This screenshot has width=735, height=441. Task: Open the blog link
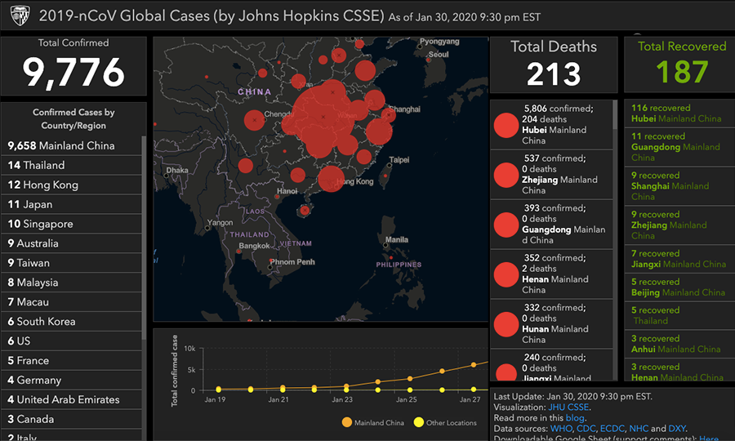coord(575,418)
